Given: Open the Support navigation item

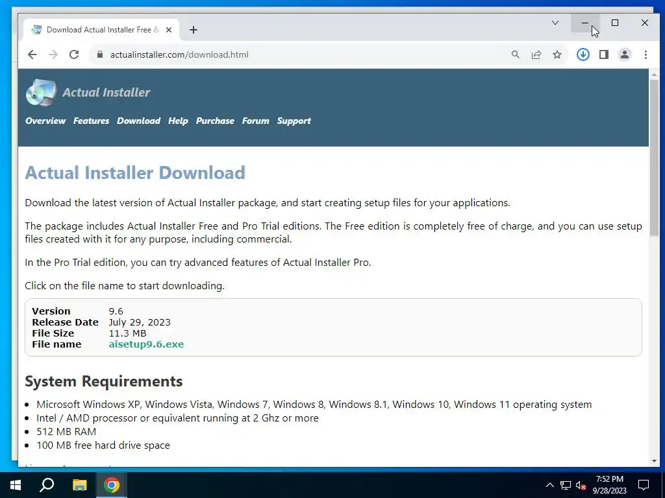Looking at the screenshot, I should [x=294, y=121].
